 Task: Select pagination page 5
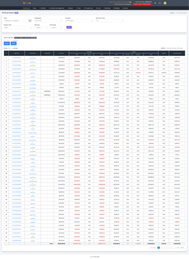pyautogui.click(x=171, y=248)
